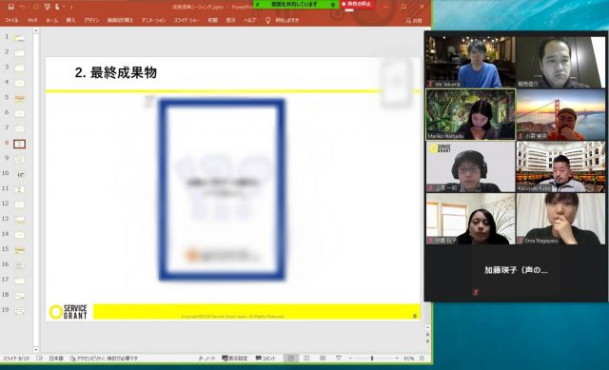
Task: Click thumbnail pane scroll-up arrow
Action: pyautogui.click(x=36, y=30)
